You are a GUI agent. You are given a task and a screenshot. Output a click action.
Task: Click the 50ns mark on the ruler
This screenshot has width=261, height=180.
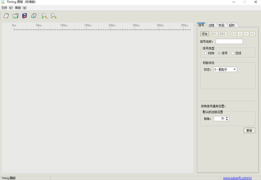38,26
